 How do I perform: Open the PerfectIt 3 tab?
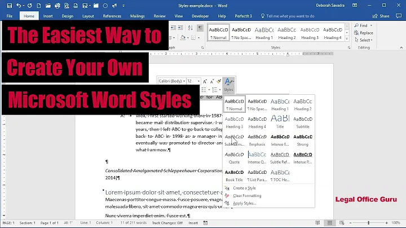(x=243, y=16)
